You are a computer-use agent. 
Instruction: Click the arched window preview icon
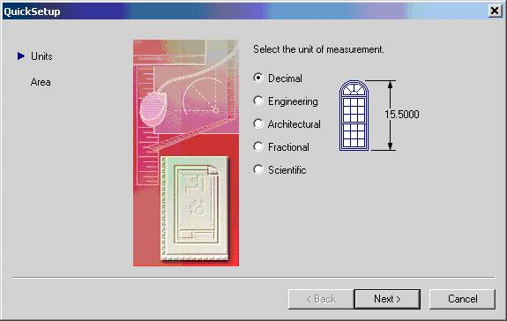tap(354, 116)
